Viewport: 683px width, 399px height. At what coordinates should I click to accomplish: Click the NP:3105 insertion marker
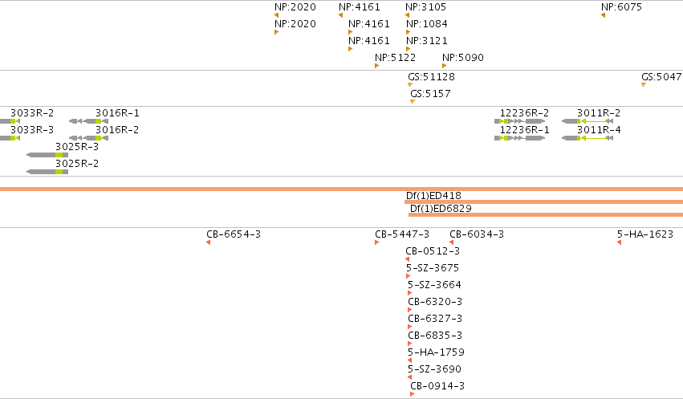pos(407,15)
